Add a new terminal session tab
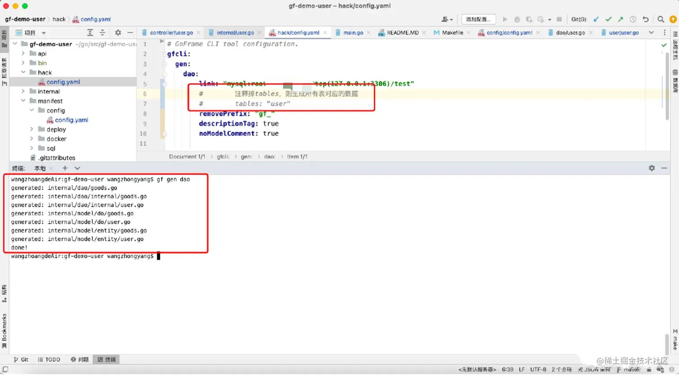Viewport: 679px width, 376px height. coord(65,168)
